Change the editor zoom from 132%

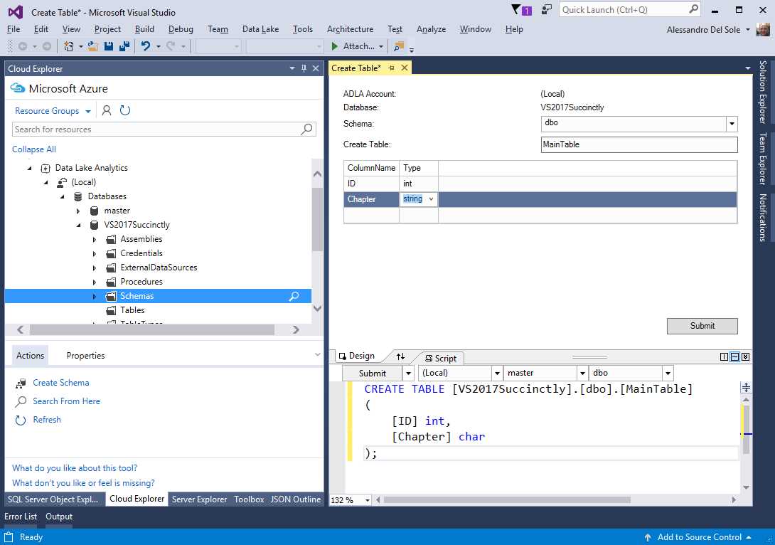[351, 499]
